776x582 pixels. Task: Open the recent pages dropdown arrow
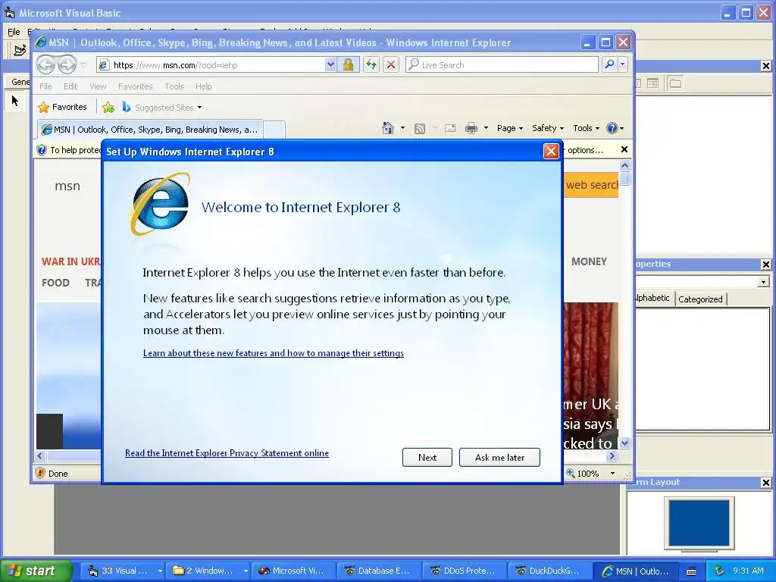point(83,65)
